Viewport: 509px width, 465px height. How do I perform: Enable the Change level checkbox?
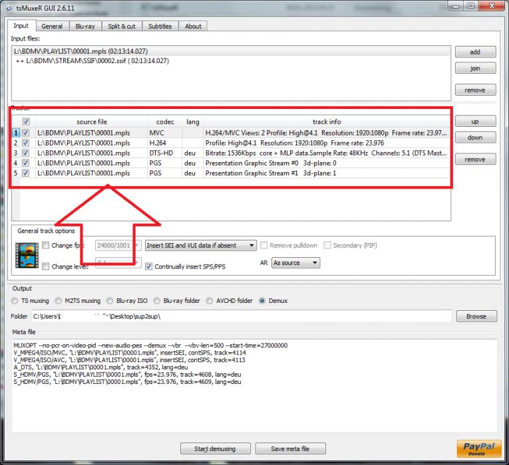click(x=46, y=266)
